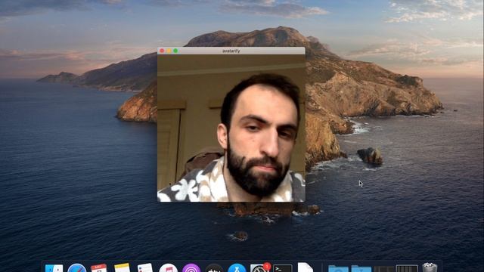Launch Safari from the Dock
Screen dimensions: 484x272
(77, 268)
